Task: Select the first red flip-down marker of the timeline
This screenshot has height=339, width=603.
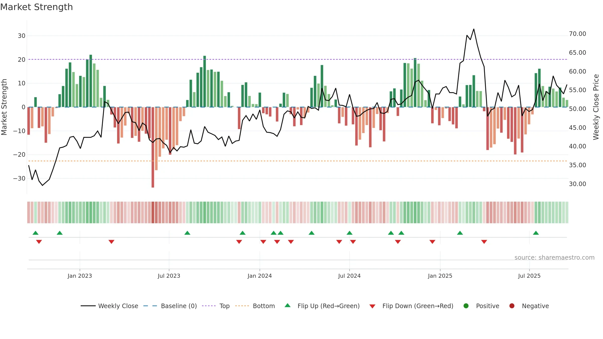Action: click(x=39, y=242)
